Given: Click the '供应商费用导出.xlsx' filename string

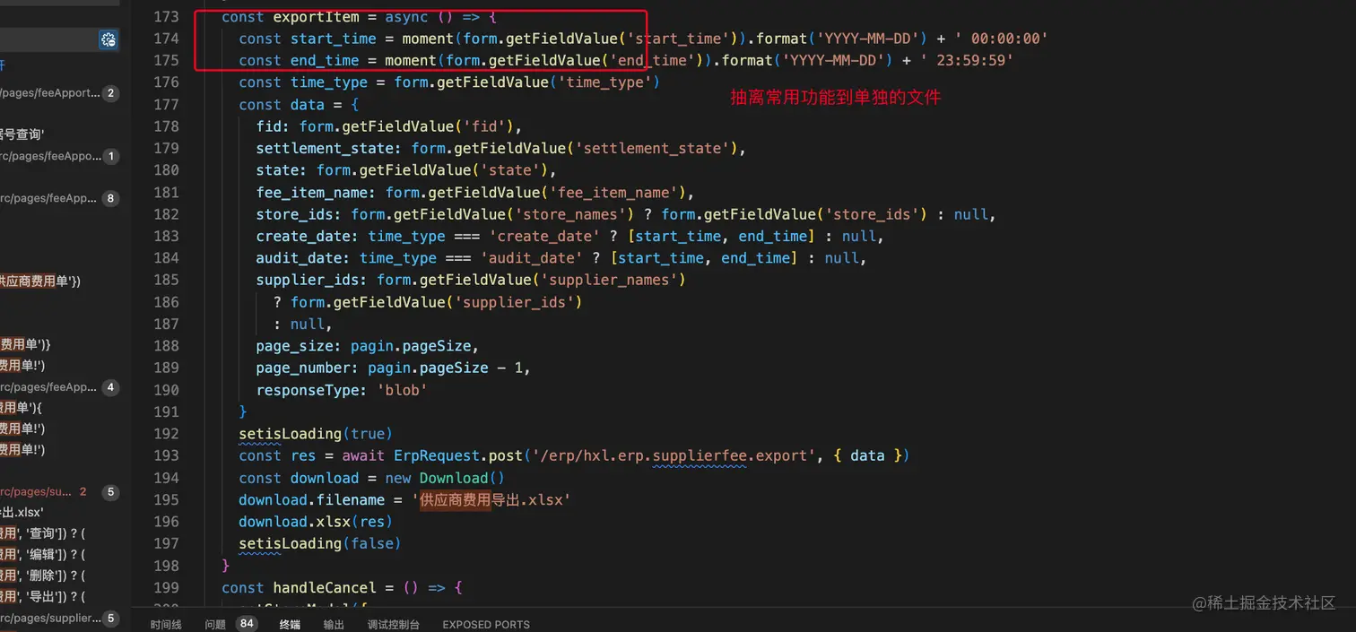Looking at the screenshot, I should (491, 500).
